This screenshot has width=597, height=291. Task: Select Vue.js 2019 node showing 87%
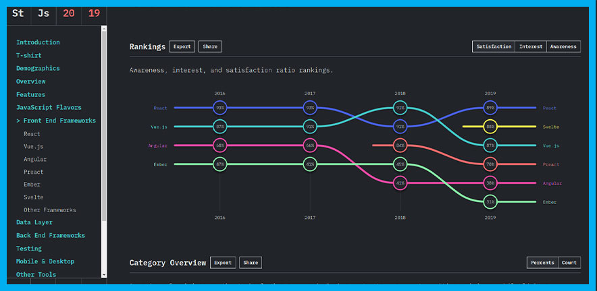point(490,145)
